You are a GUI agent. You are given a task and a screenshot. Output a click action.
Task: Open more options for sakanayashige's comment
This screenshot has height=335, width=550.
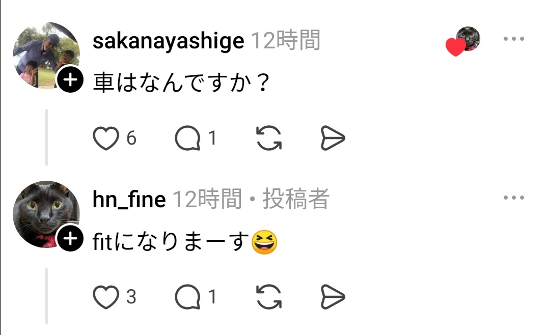(x=513, y=39)
